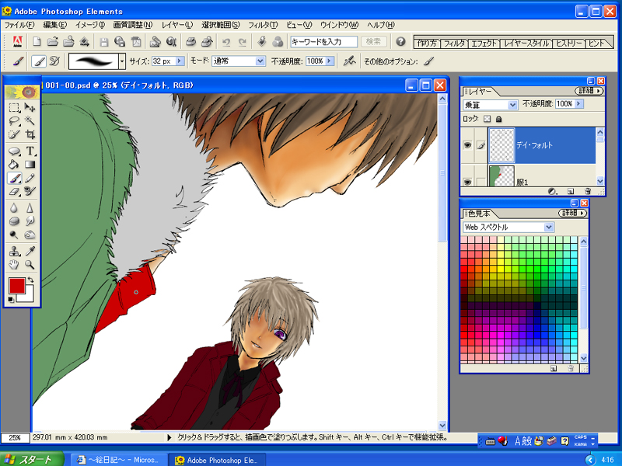Select the Red Eye Brush tool
The image size is (622, 466).
pos(30,192)
